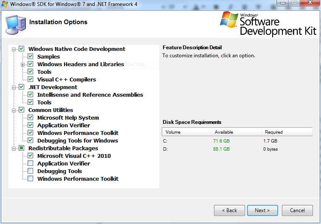Uncheck Application Verifier under Common Utilities
The image size is (321, 224).
30,125
